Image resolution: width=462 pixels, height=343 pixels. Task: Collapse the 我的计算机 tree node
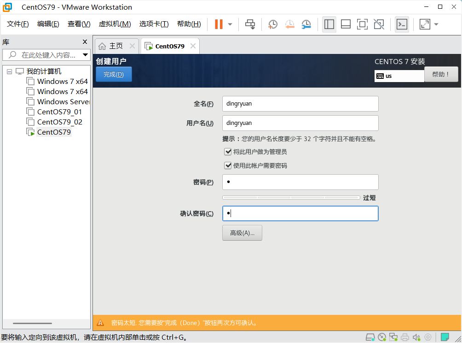point(9,71)
